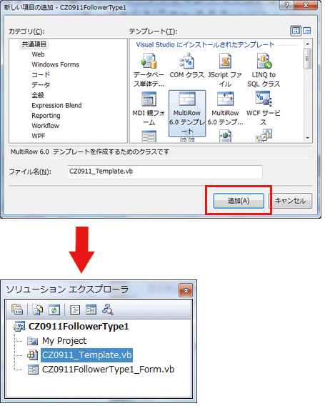Select the Windows Forms category
Screen dimensions: 325x406
(56, 64)
